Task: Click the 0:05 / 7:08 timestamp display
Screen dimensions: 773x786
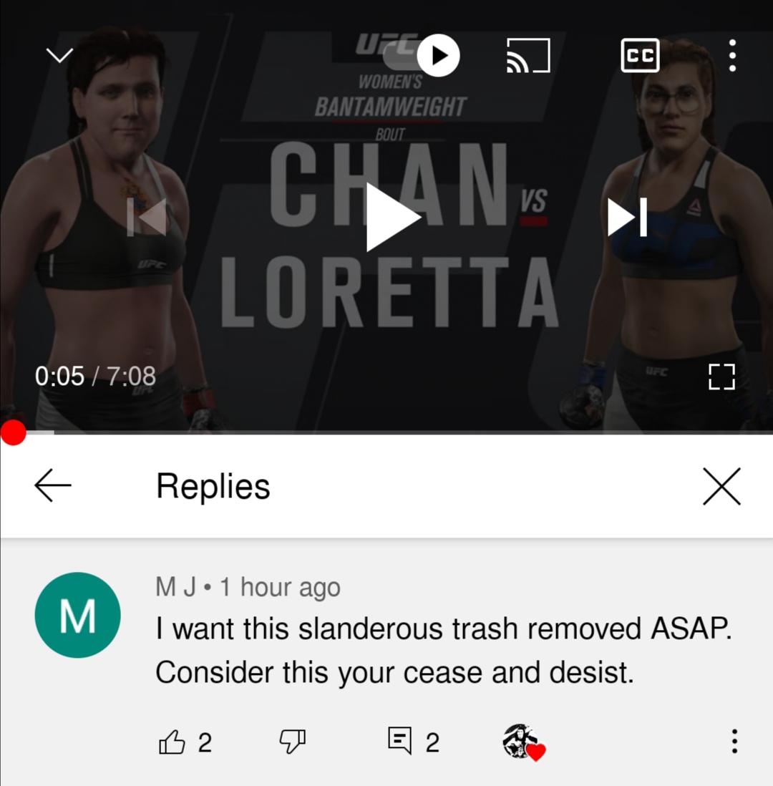Action: [x=95, y=376]
